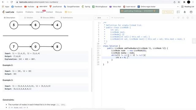Open the Java language dropdown
Viewport: 196px width, 110px height.
[102, 18]
